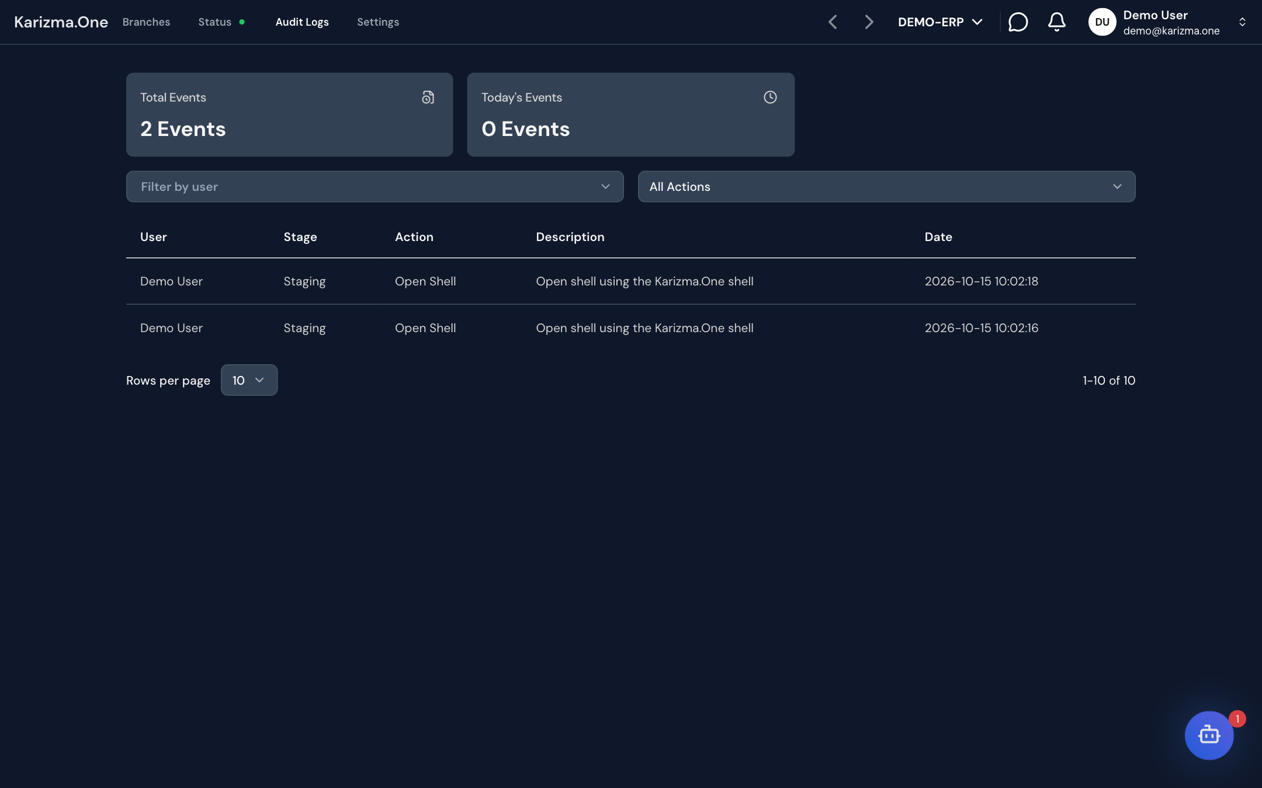Viewport: 1262px width, 788px height.
Task: Select the row dated 2026-10-15 10:02:16
Action: pos(631,327)
